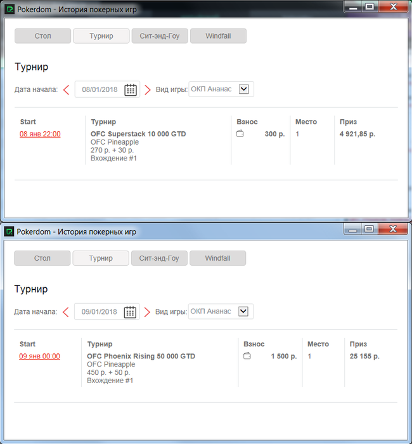This screenshot has width=412, height=444.
Task: Click Взнос column header in bottom window
Action: [x=254, y=344]
